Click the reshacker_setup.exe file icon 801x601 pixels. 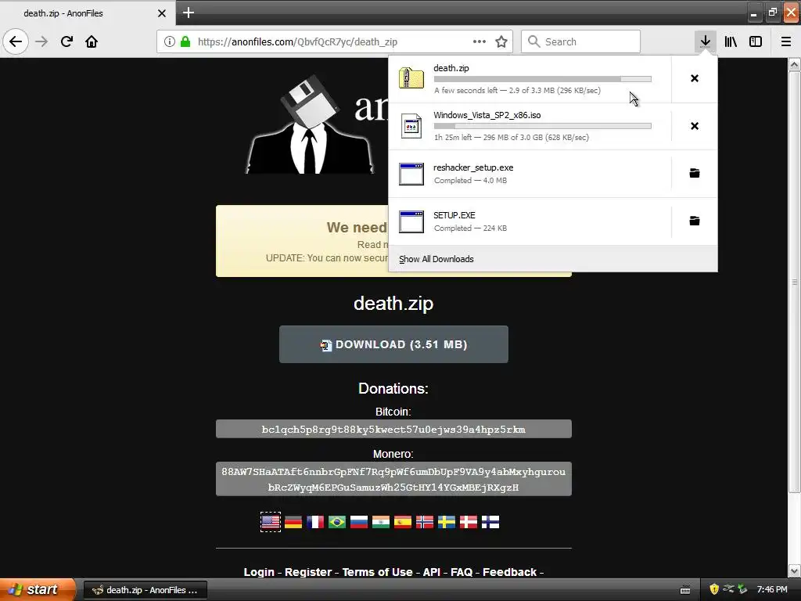(x=411, y=174)
